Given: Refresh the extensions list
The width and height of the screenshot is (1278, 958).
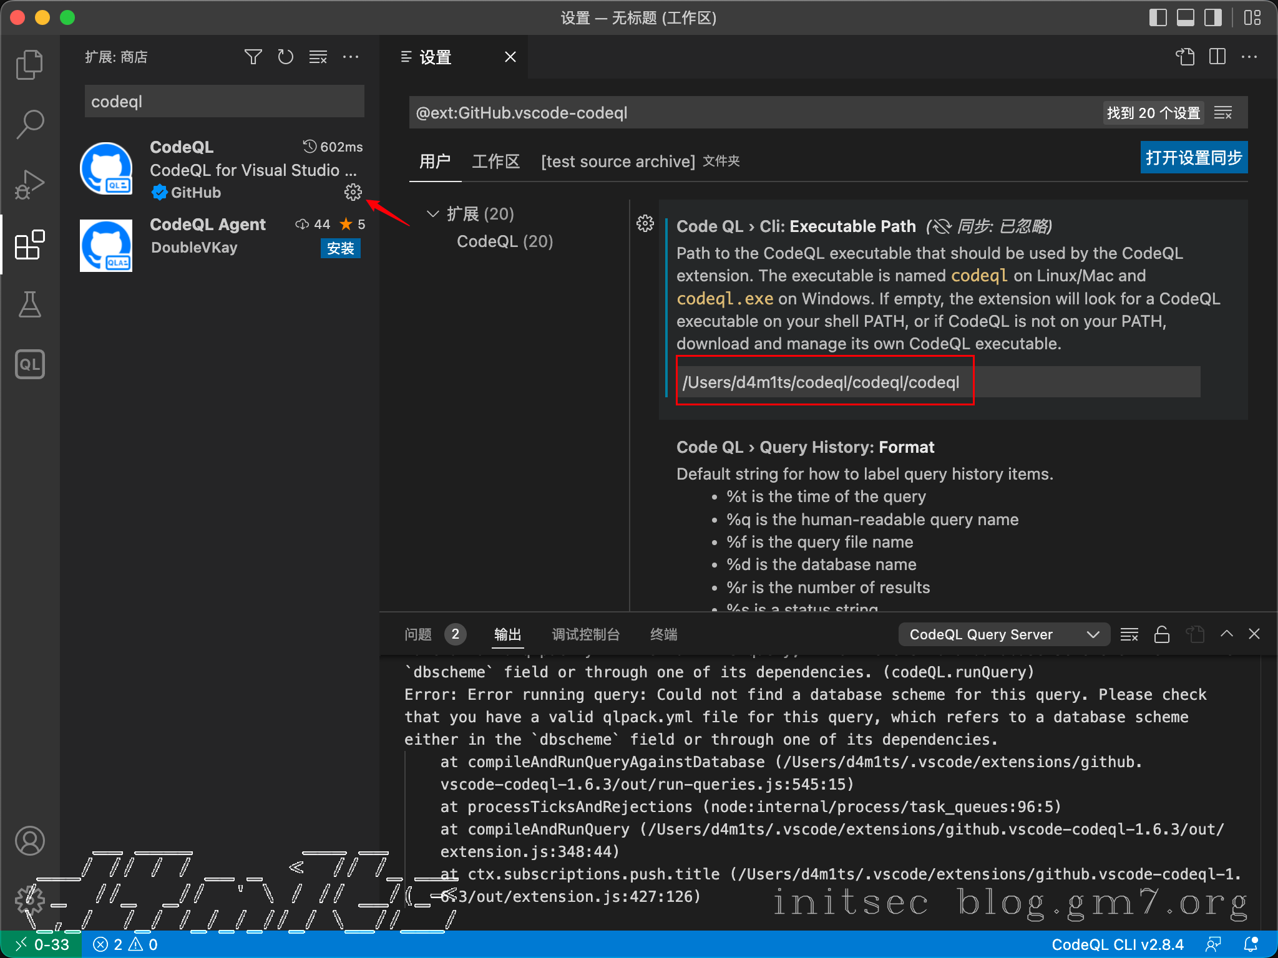Looking at the screenshot, I should 285,57.
